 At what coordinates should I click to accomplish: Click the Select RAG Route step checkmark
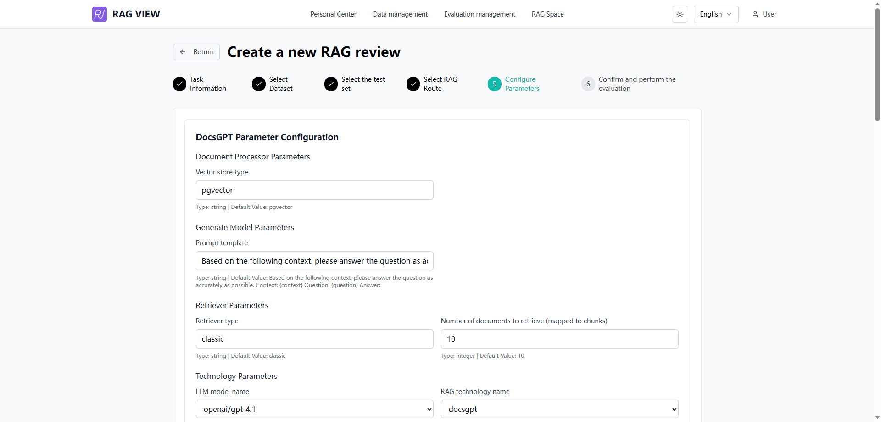coord(413,84)
